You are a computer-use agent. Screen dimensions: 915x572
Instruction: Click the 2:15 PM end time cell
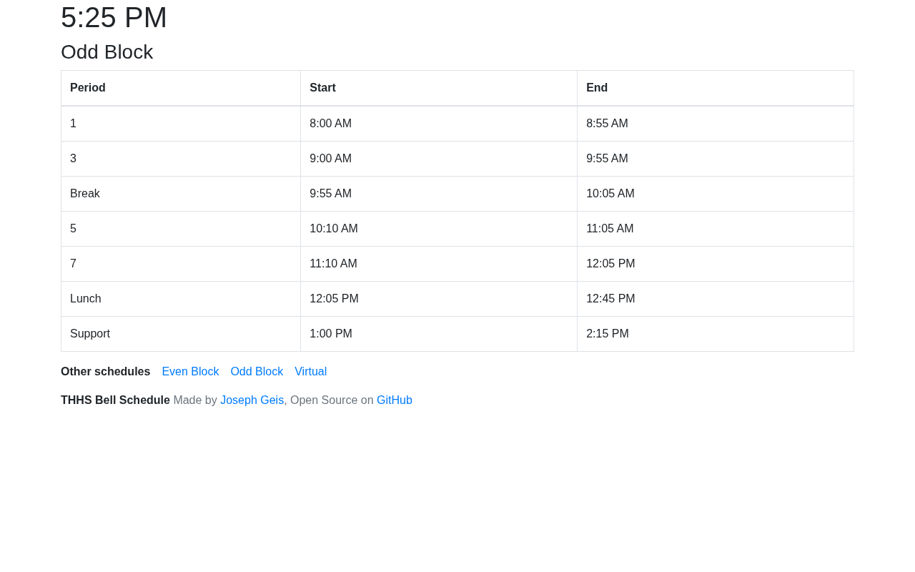[608, 334]
